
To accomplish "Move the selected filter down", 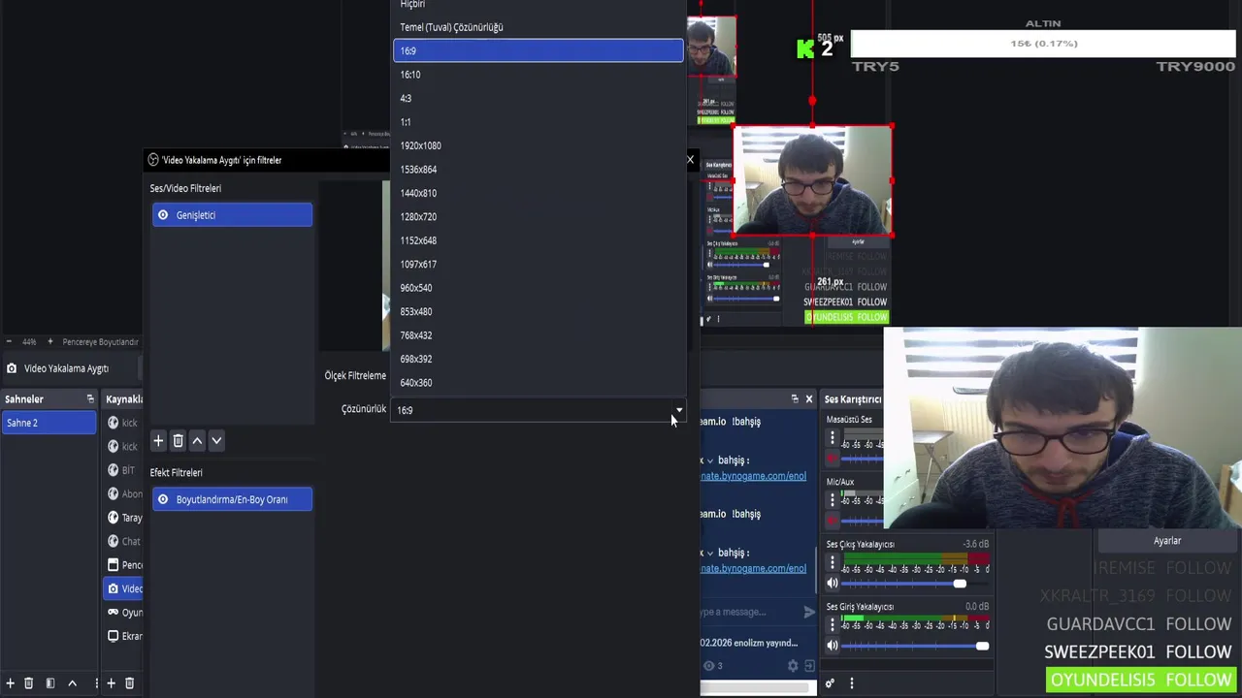I will tap(216, 441).
